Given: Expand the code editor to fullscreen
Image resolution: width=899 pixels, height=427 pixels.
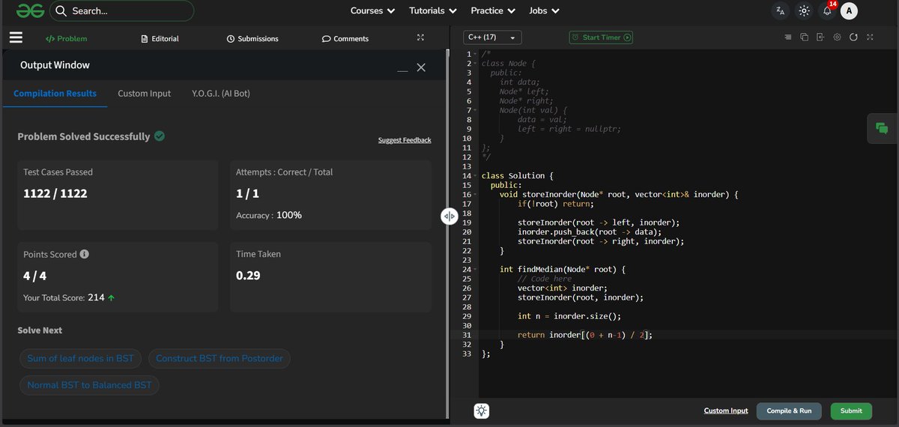Looking at the screenshot, I should [870, 37].
